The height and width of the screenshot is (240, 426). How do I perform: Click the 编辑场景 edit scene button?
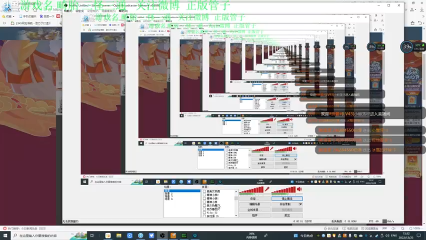tap(255, 204)
